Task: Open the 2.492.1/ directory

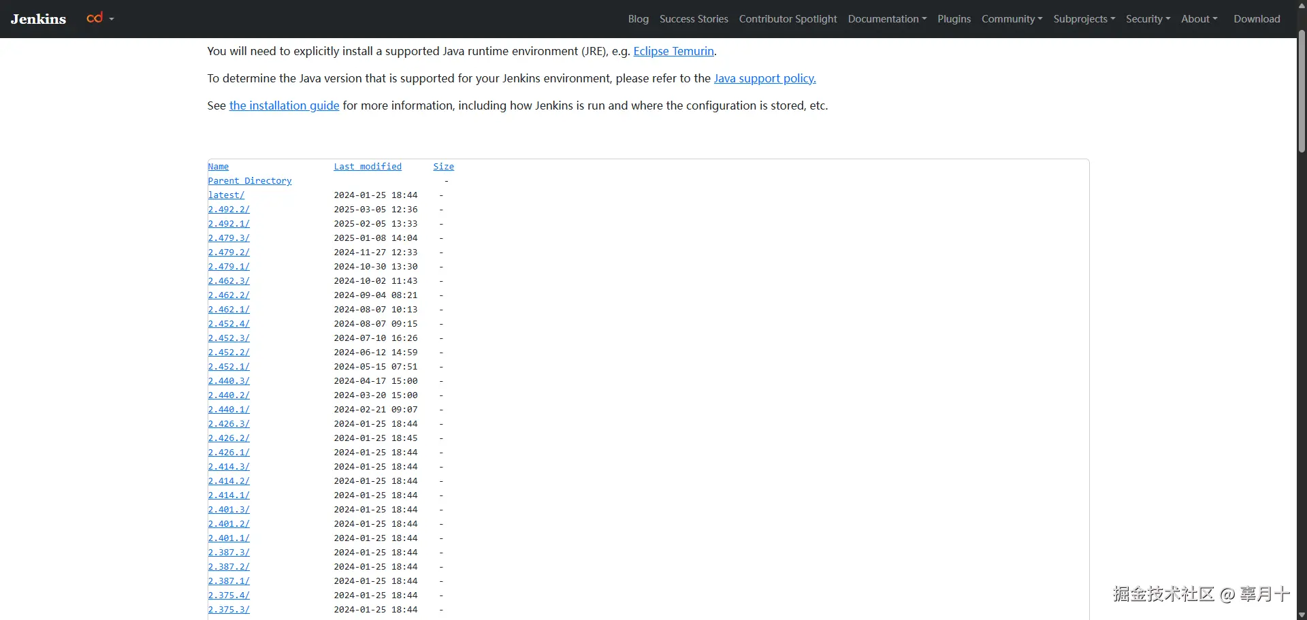Action: pyautogui.click(x=229, y=224)
